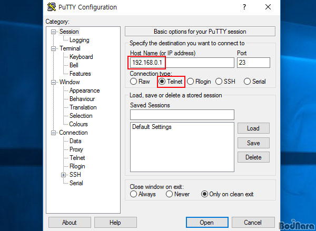Collapse the Session tree node
The height and width of the screenshot is (231, 316).
click(53, 32)
